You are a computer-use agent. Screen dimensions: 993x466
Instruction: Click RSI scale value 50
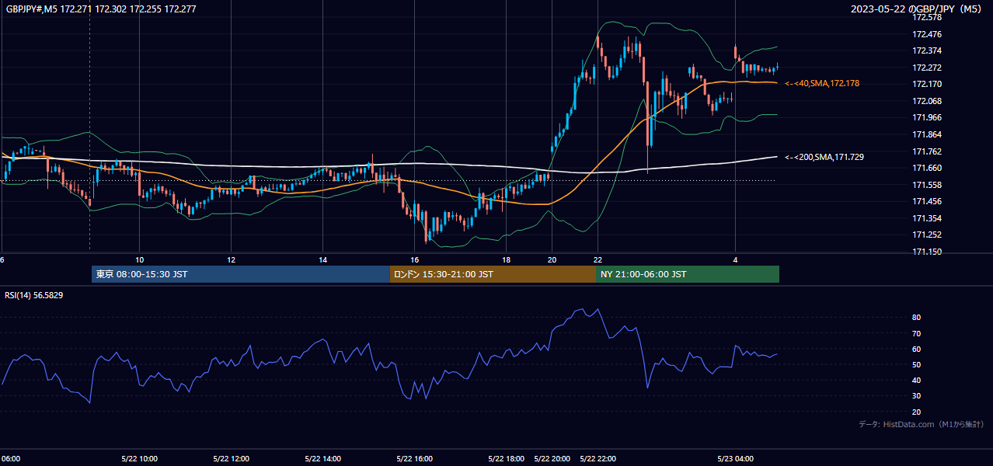tap(917, 364)
